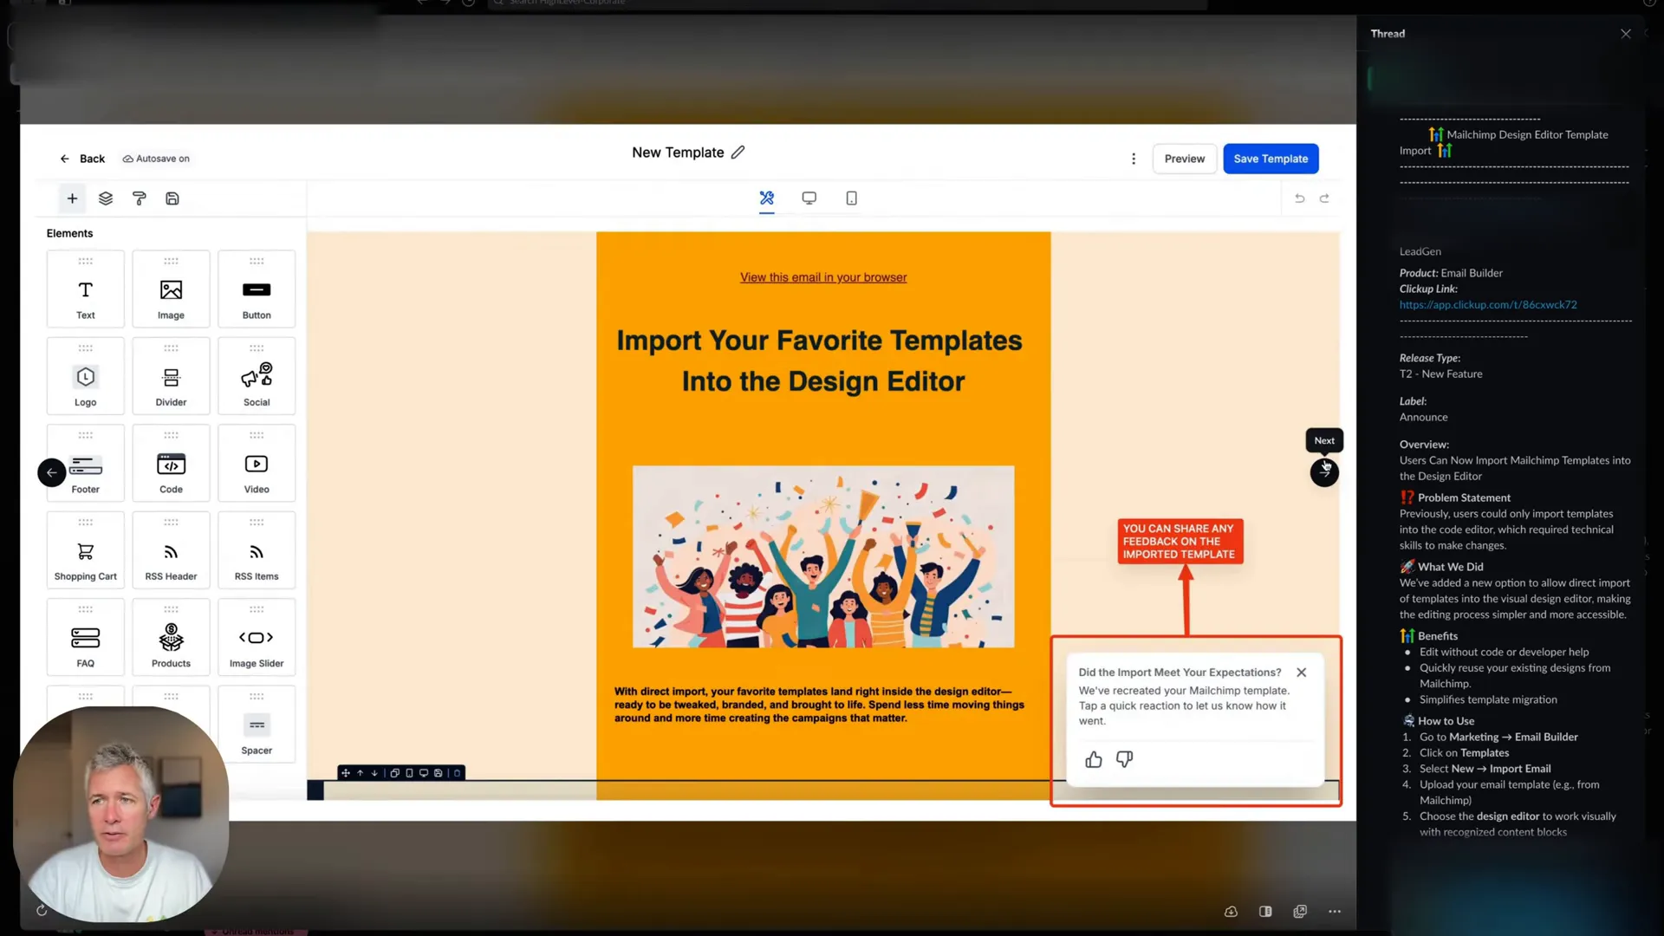Click the Elements panel heading

69,233
